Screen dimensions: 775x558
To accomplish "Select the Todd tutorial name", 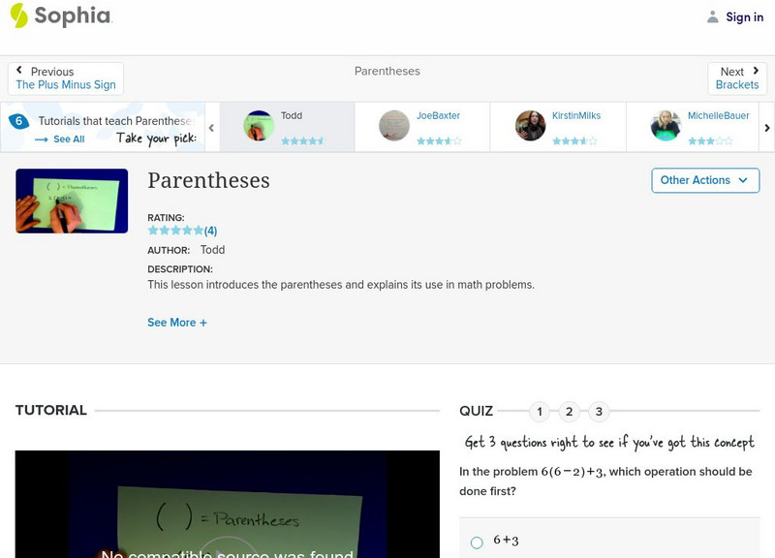I will point(292,115).
